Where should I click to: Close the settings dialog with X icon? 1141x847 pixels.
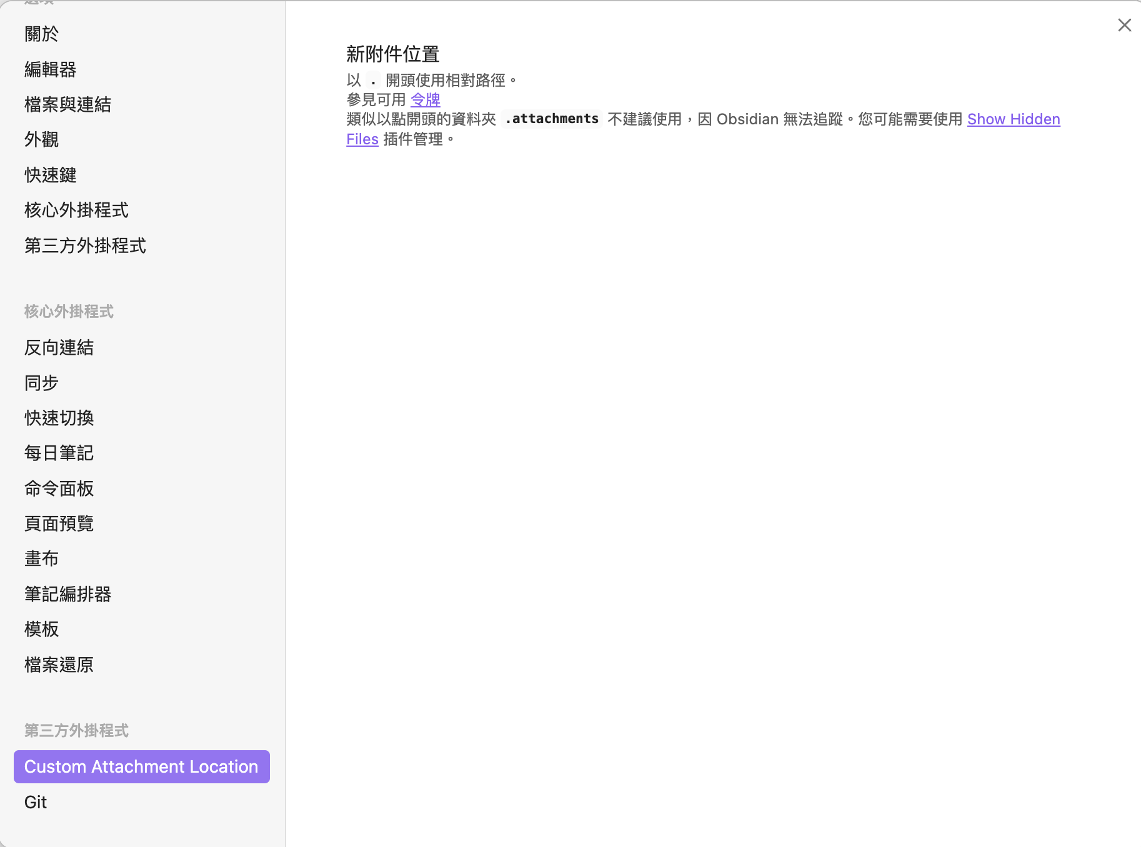tap(1124, 25)
